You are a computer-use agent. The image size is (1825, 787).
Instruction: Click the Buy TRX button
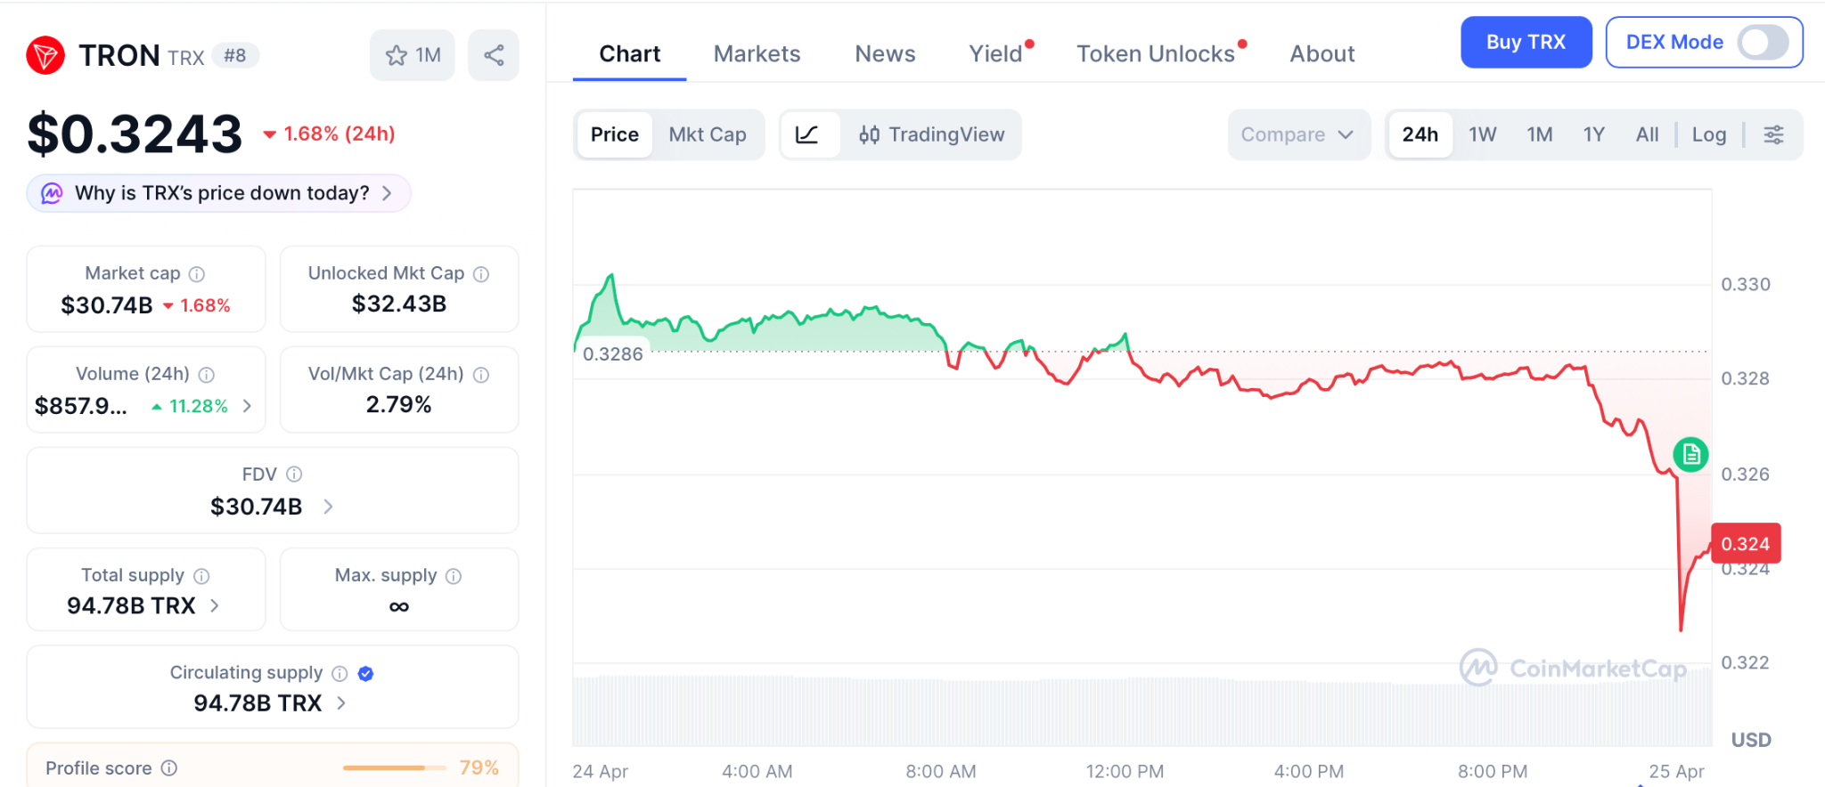tap(1526, 42)
